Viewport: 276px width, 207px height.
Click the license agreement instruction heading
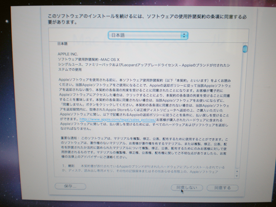[147, 19]
